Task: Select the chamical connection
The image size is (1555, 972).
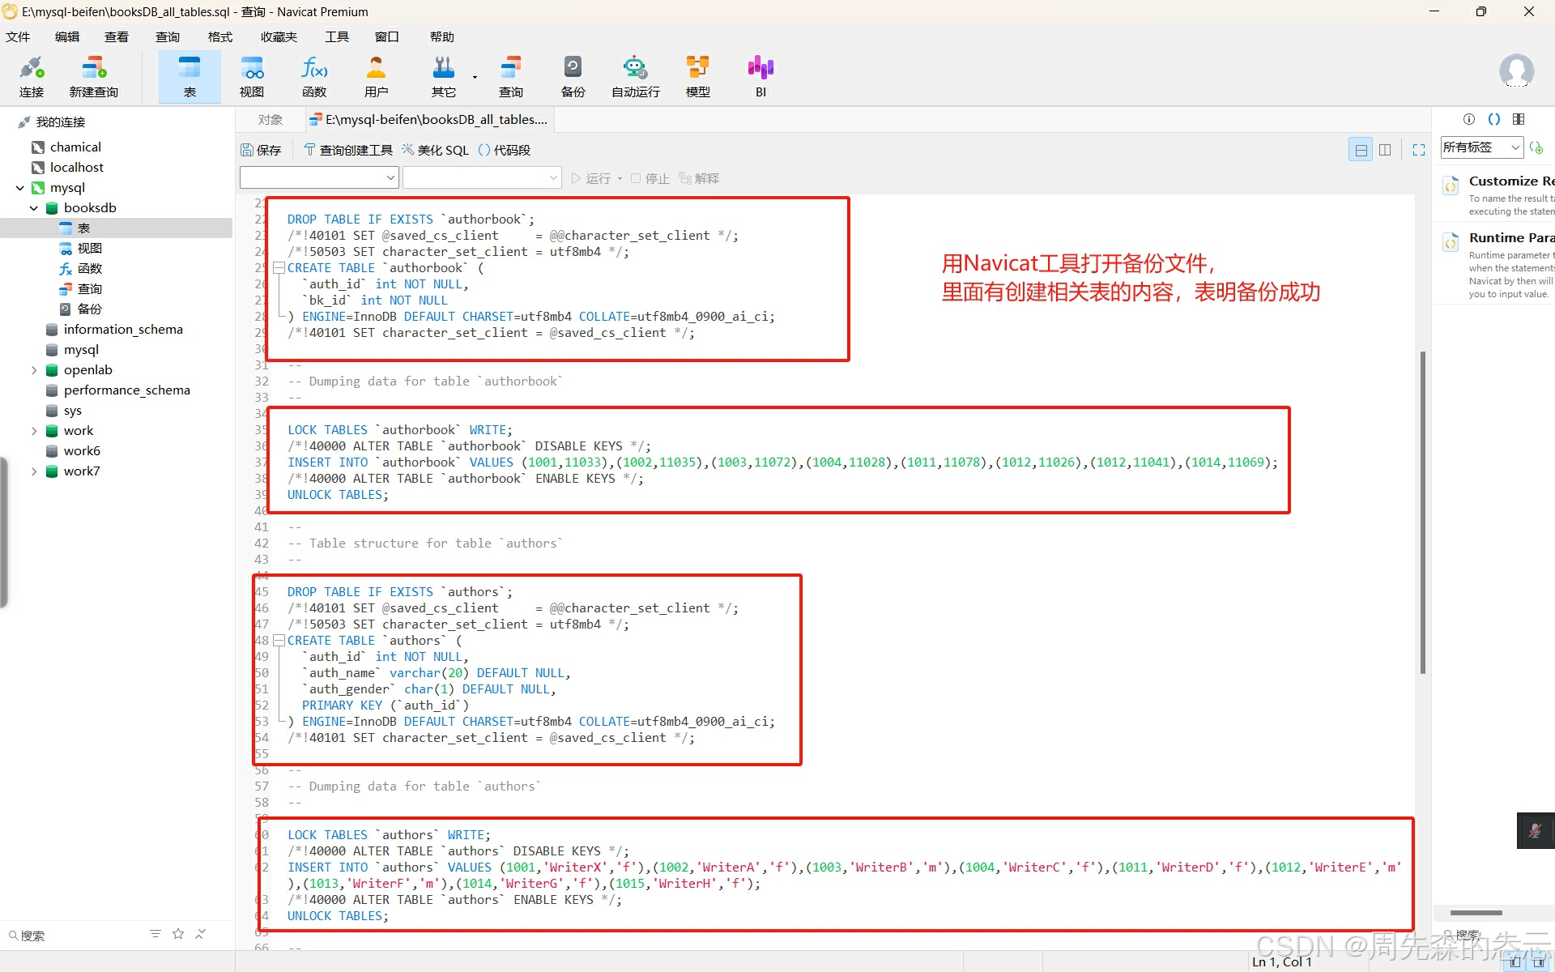Action: [75, 147]
